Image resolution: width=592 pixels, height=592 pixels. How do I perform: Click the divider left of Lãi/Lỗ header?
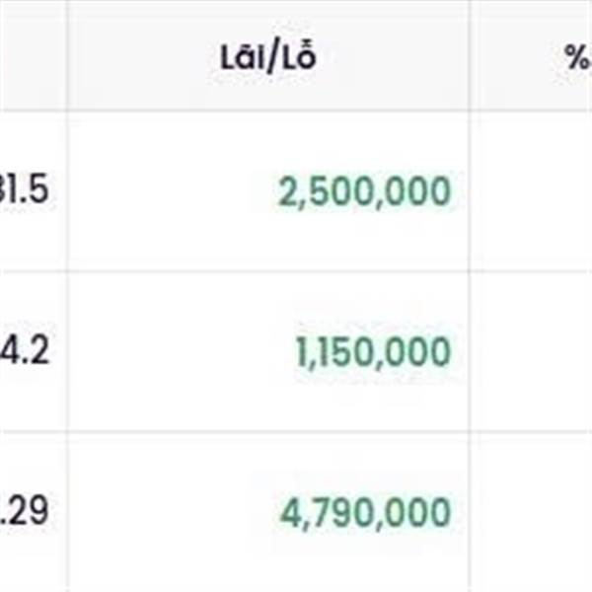pos(67,56)
